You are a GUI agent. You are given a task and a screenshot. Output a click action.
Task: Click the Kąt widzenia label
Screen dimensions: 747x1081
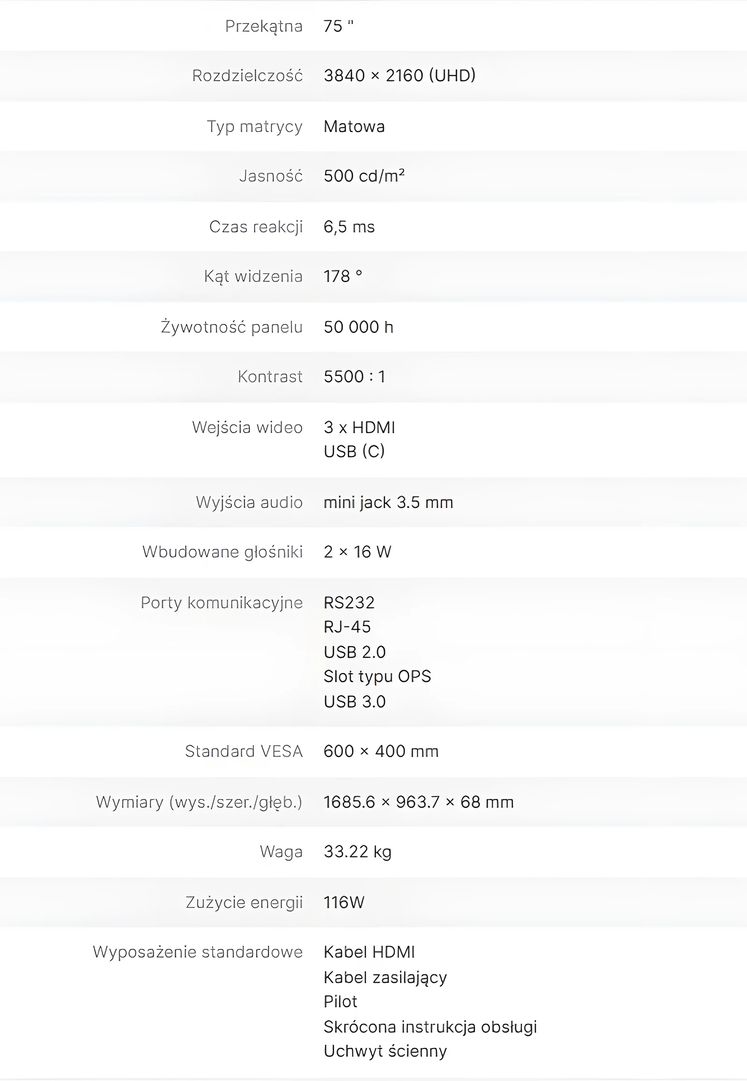(253, 277)
